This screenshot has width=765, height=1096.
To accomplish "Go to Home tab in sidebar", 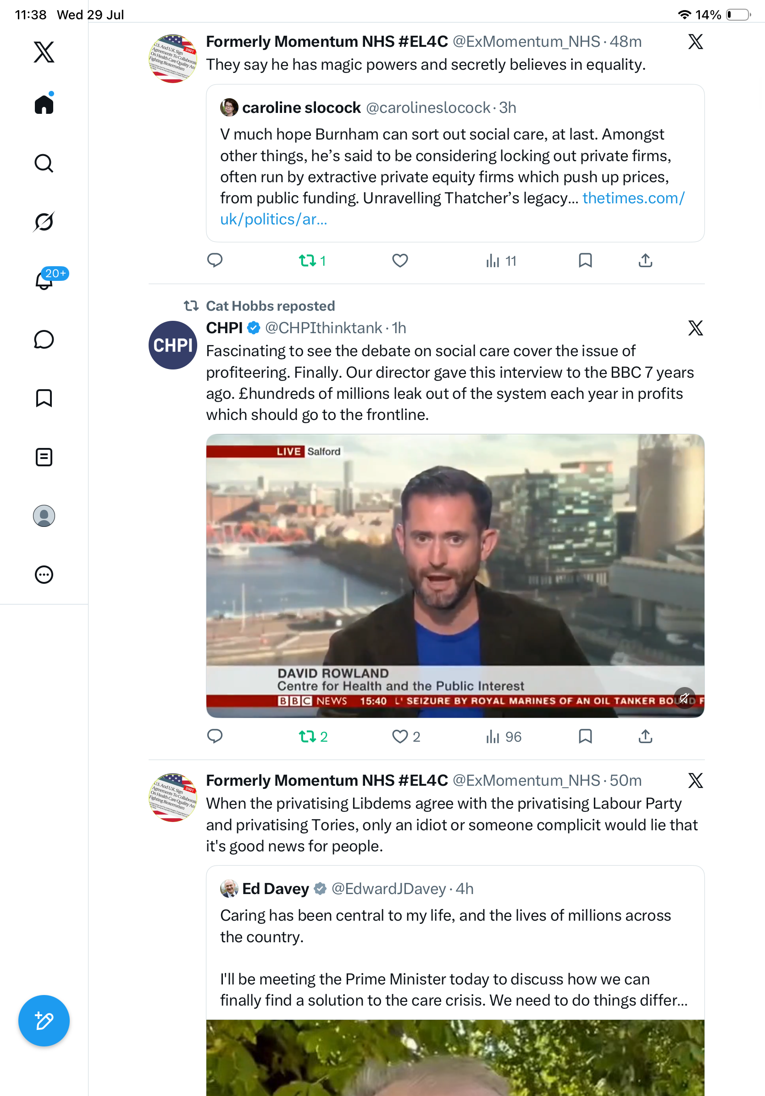I will (44, 104).
